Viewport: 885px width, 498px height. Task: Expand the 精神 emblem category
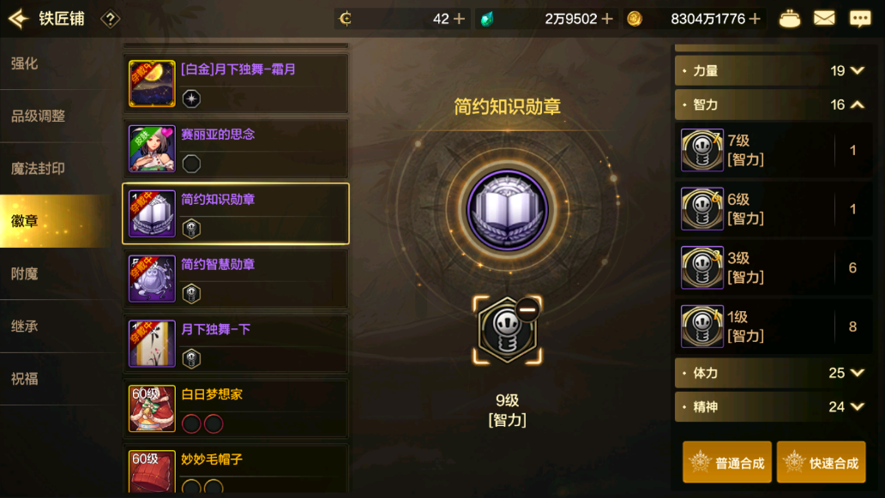(774, 406)
